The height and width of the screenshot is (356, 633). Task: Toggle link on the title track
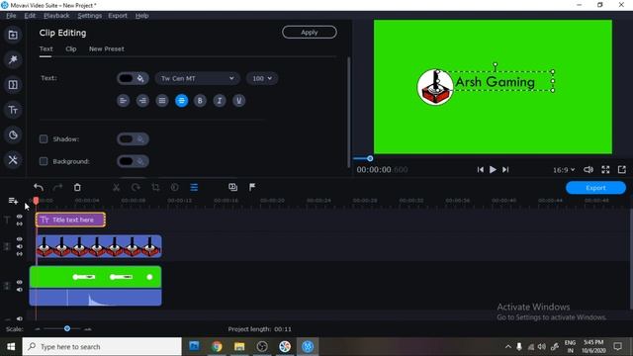pos(20,223)
